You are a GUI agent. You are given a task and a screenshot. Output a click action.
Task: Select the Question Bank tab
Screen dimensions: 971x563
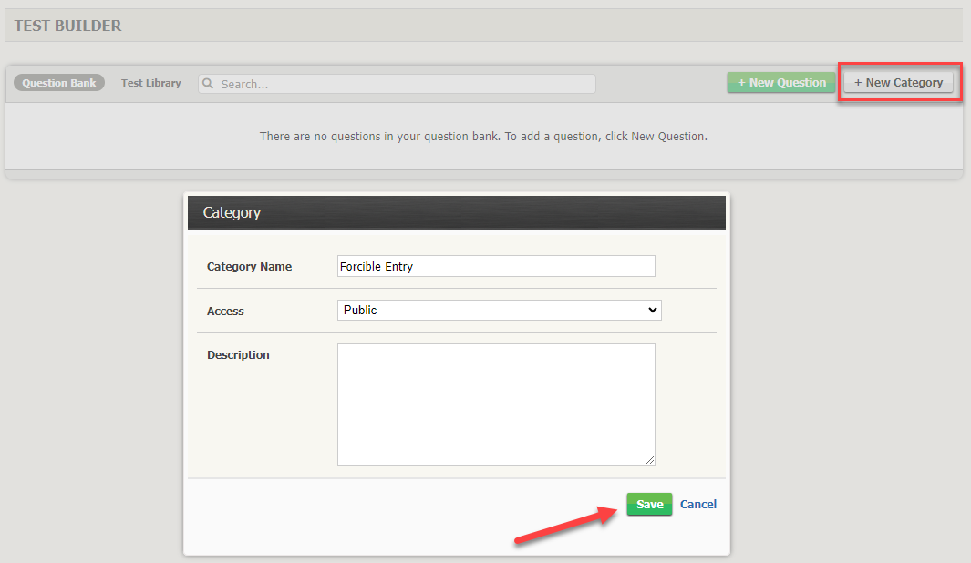(x=58, y=82)
